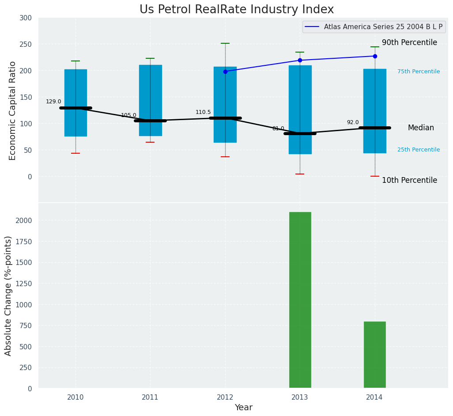Click the 75th Percentile label
Screen dimensions: 453x416
pyautogui.click(x=418, y=72)
